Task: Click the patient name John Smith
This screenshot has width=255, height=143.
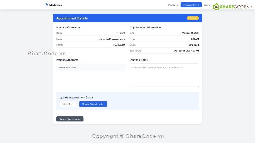Action: tap(120, 33)
